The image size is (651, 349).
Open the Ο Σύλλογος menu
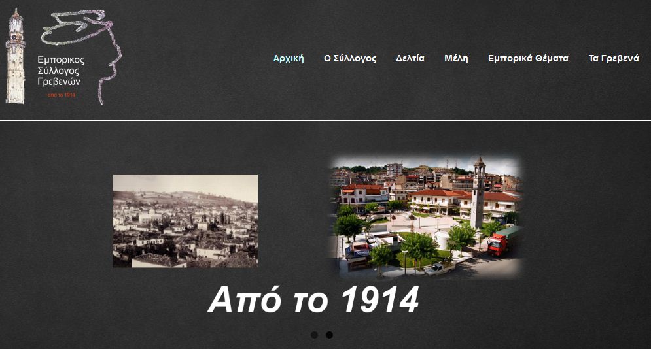tap(350, 58)
